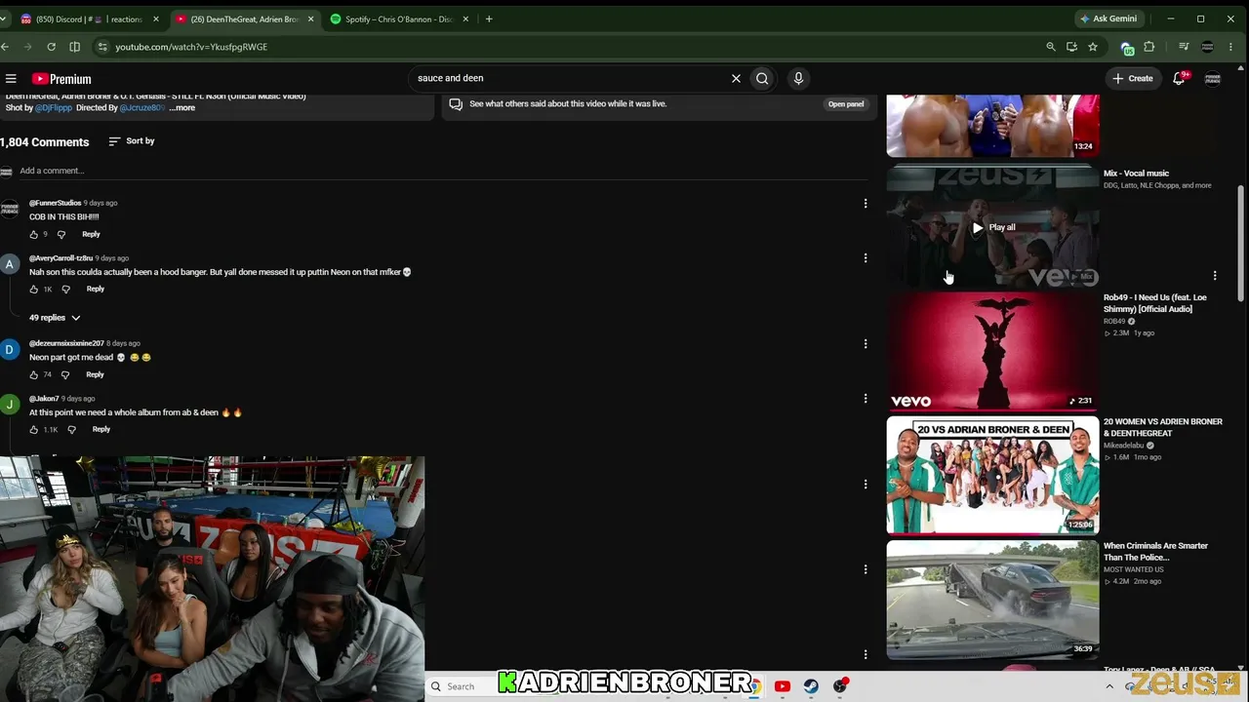Bookmark this page with the star

(1093, 47)
